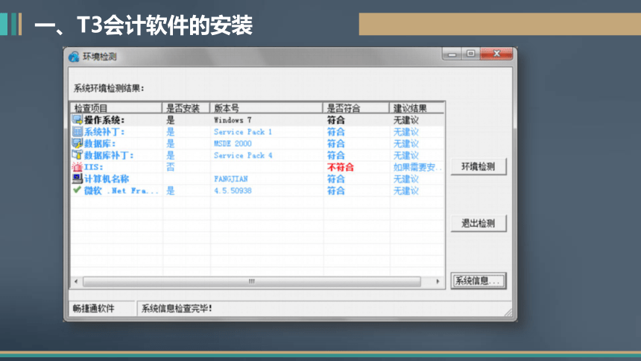The image size is (641, 361).
Task: Click the 是否安装 column header
Action: point(186,108)
